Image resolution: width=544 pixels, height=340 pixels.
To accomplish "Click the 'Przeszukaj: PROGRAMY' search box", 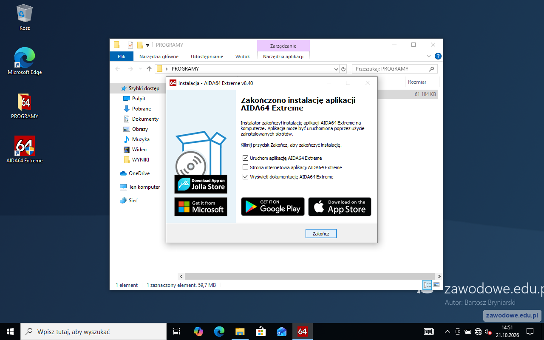I will [x=394, y=69].
